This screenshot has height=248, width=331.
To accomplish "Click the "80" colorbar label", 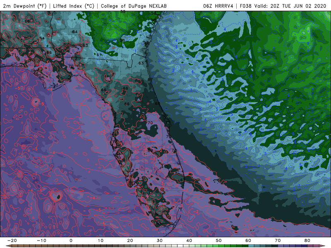I will (x=307, y=241).
